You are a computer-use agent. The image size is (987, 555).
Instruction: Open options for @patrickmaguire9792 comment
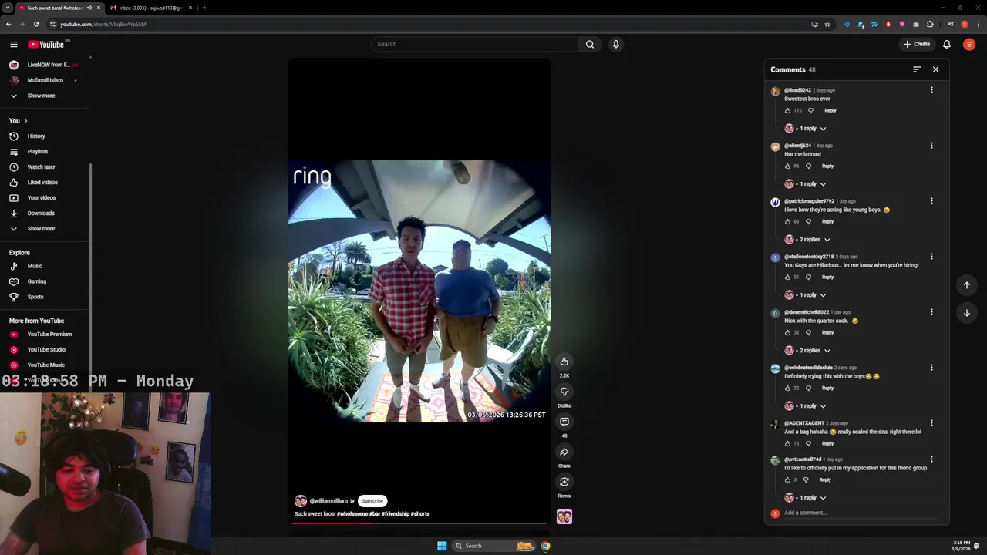tap(931, 201)
